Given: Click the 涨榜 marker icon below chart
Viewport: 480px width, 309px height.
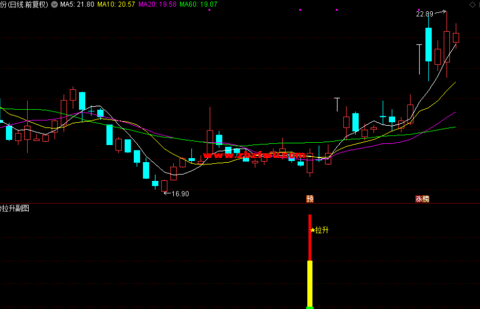Looking at the screenshot, I should (x=422, y=199).
